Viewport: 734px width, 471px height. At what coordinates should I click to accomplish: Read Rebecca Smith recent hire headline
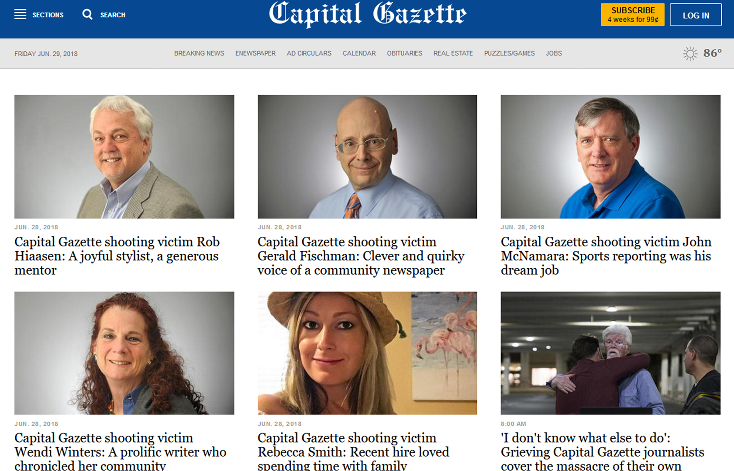353,451
